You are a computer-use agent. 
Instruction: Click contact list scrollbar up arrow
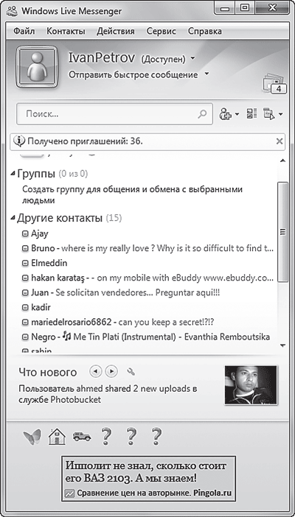[282, 161]
